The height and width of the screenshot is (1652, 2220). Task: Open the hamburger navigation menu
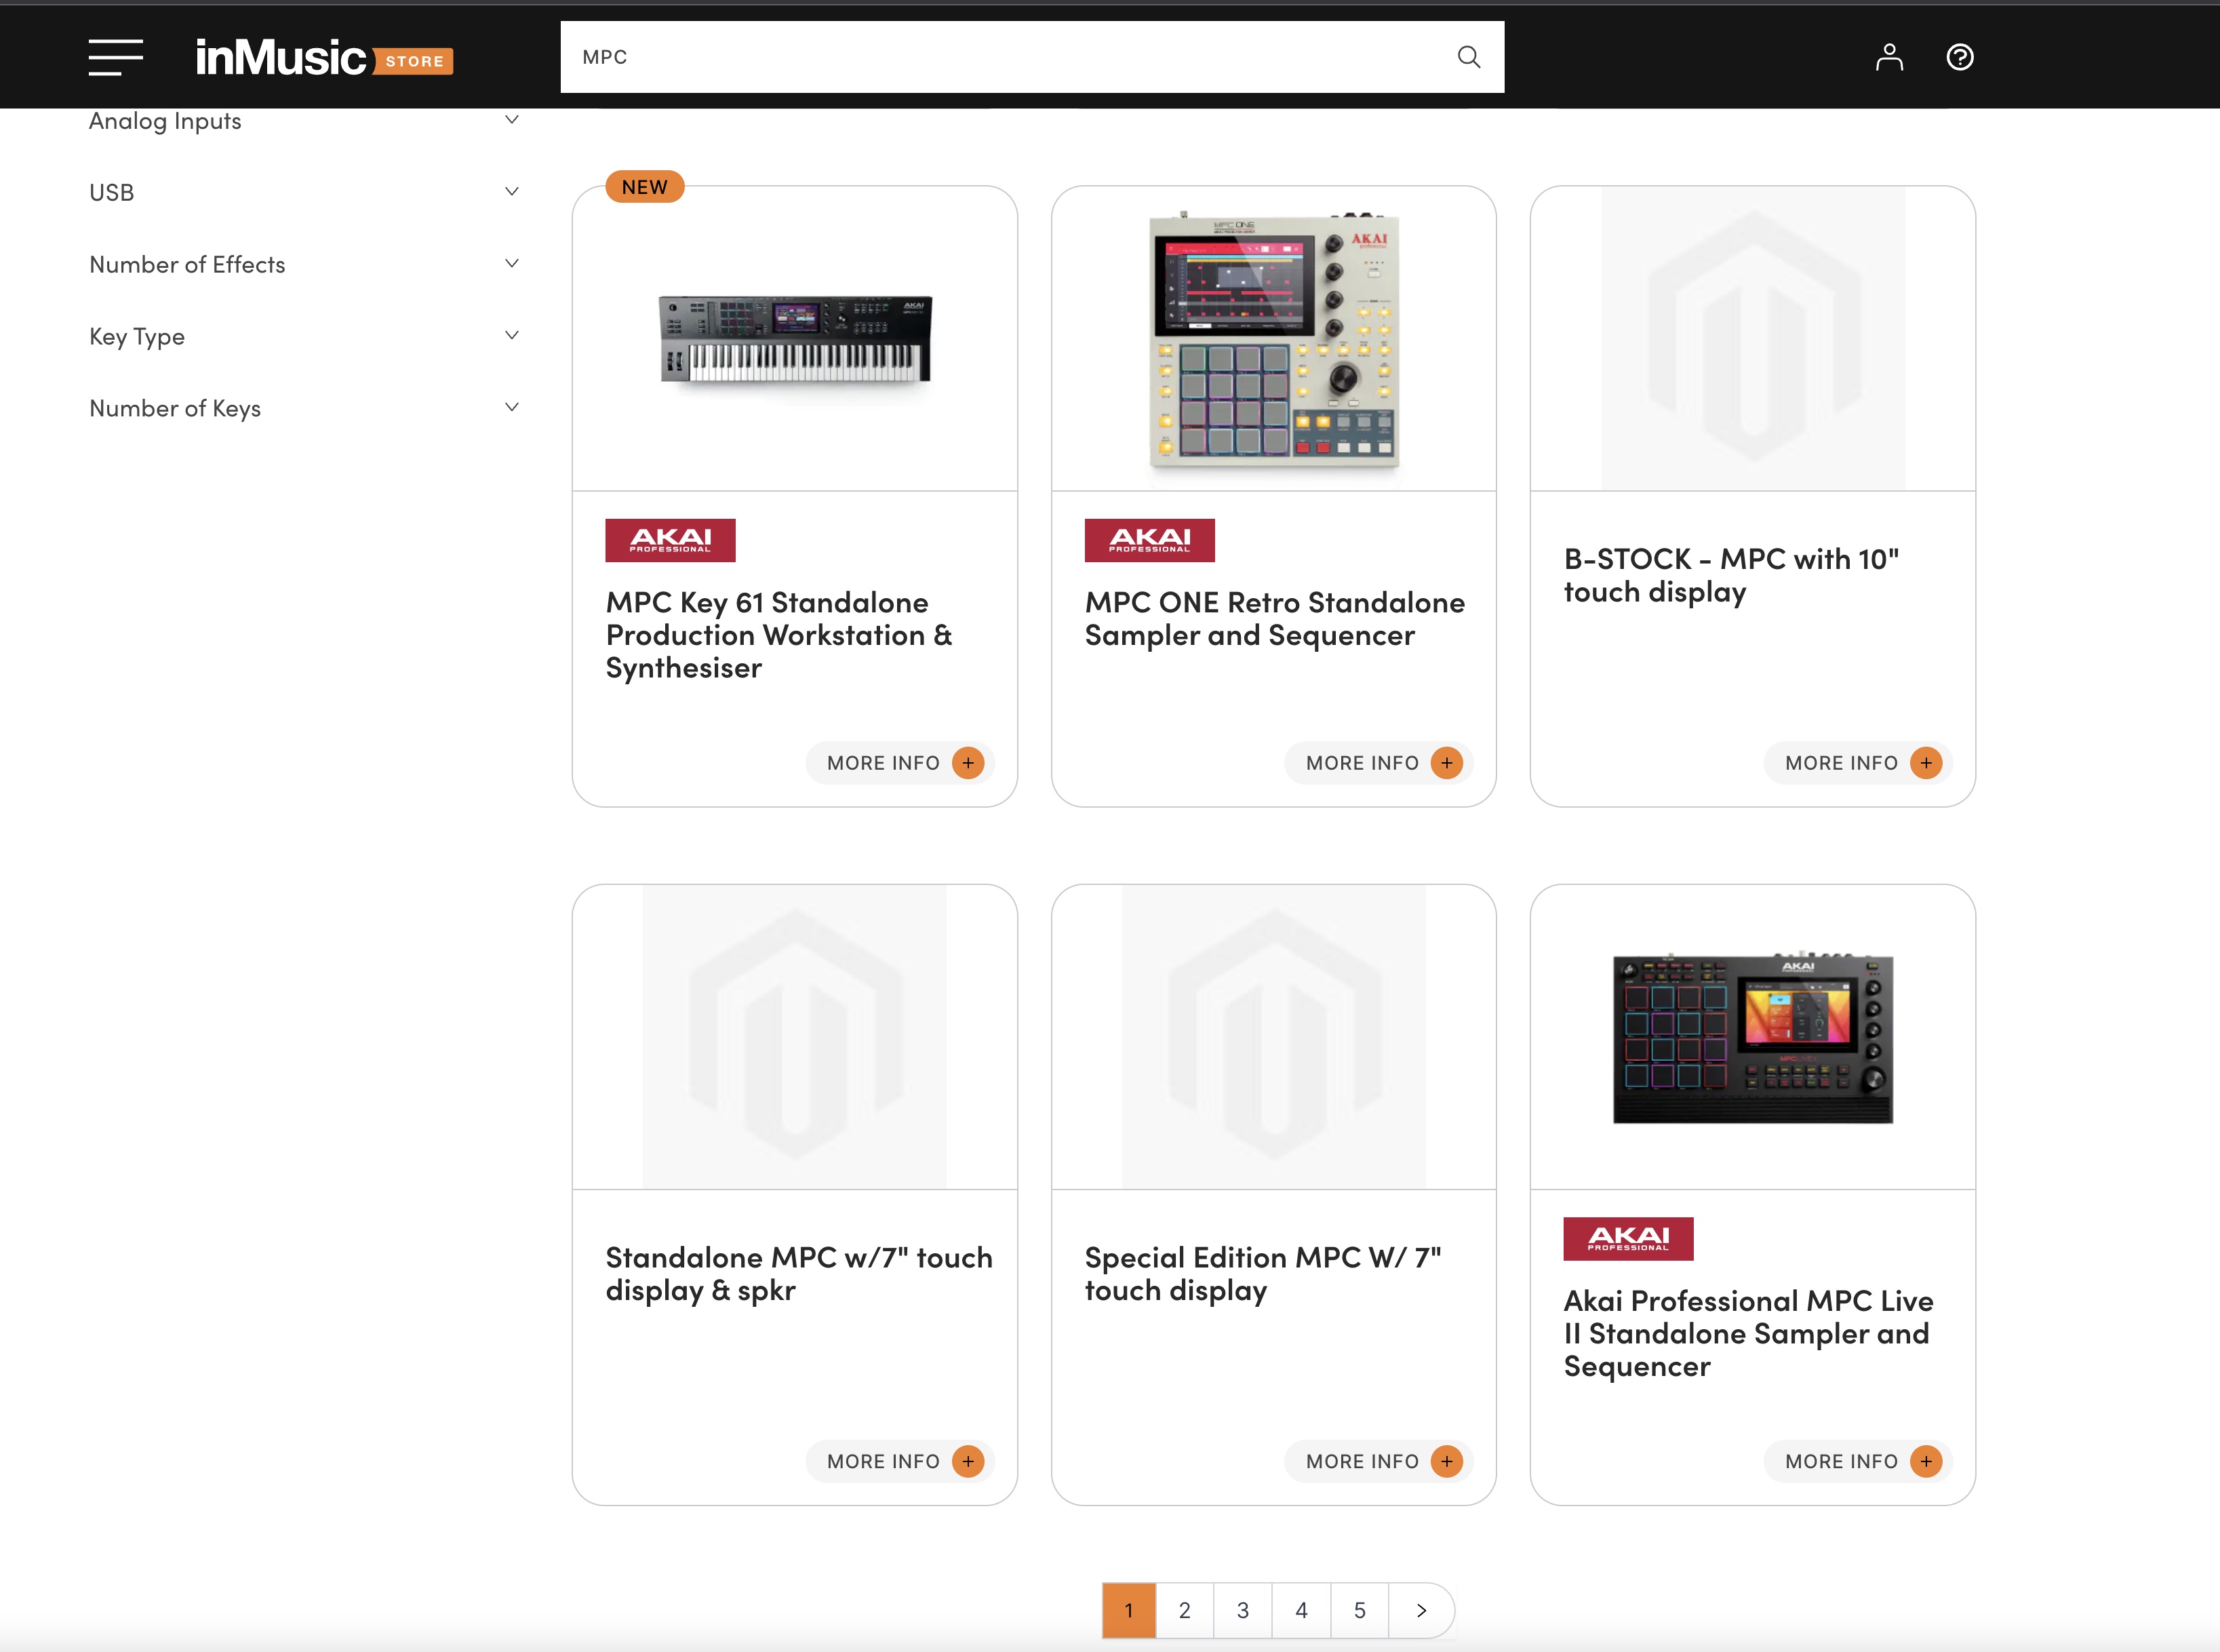coord(115,57)
